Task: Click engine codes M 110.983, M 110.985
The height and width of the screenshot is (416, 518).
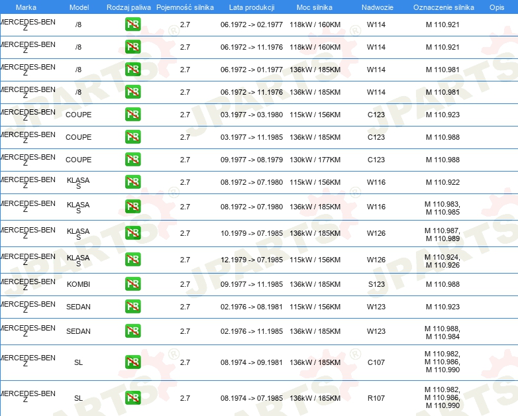Action: pyautogui.click(x=442, y=208)
